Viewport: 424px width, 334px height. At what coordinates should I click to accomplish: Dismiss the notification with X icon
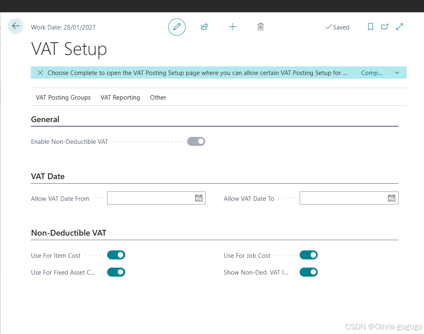[40, 73]
